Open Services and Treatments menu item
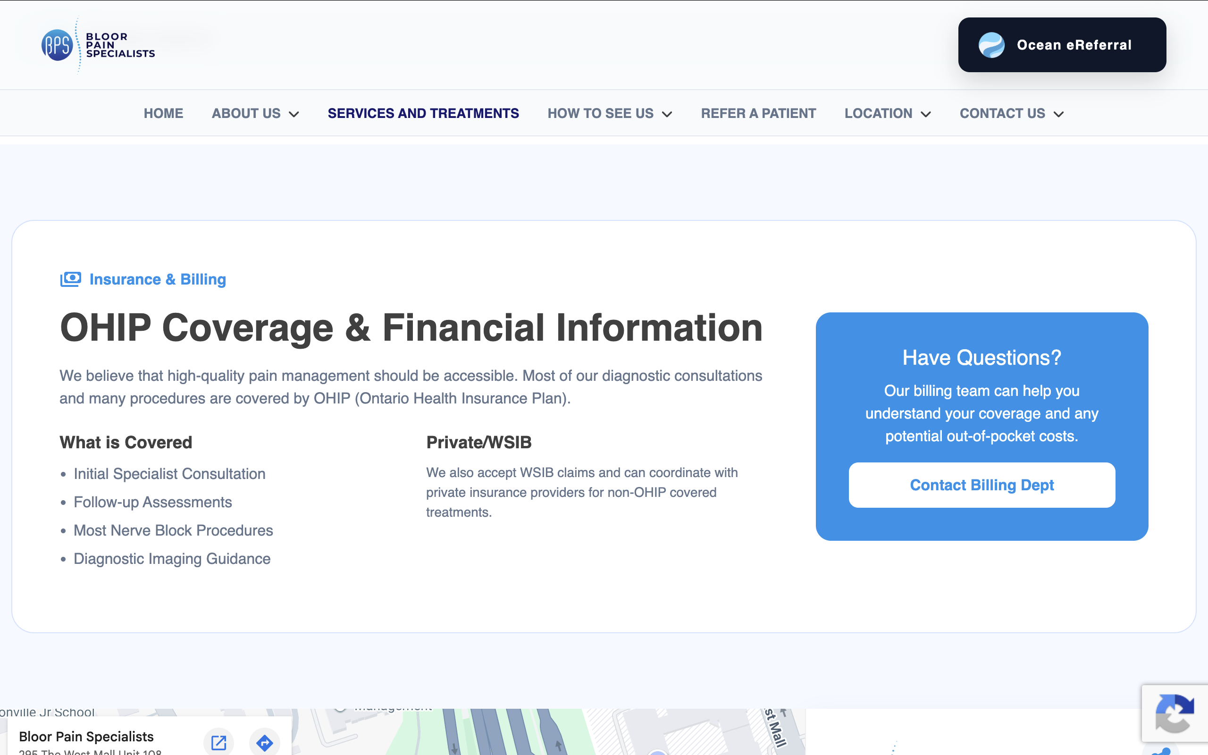Viewport: 1208px width, 755px height. tap(423, 113)
